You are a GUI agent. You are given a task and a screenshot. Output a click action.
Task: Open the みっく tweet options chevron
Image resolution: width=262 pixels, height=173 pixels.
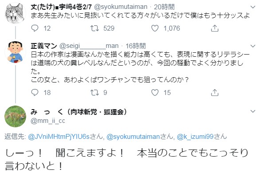(253, 111)
